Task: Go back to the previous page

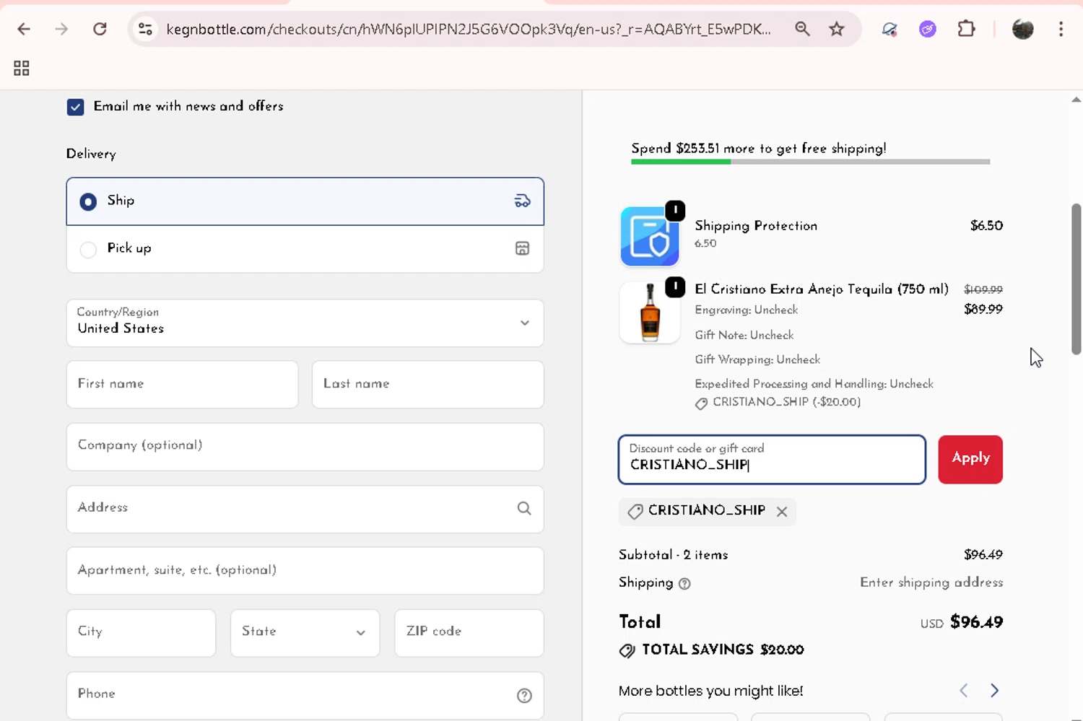Action: pyautogui.click(x=24, y=29)
